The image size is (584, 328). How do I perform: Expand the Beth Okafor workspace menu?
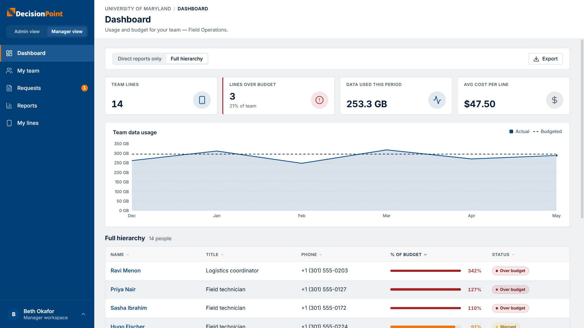[x=83, y=314]
